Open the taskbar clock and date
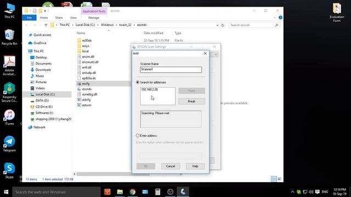351x197 pixels. click(339, 192)
